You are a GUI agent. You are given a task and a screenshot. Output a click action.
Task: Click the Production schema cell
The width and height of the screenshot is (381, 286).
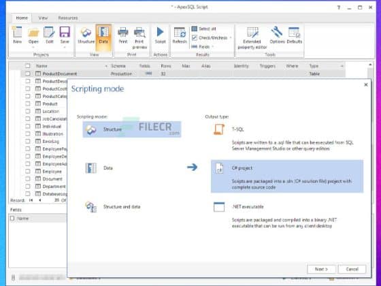(x=122, y=74)
